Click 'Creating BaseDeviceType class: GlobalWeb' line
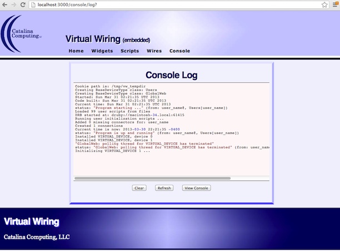The image size is (340, 252). tap(121, 93)
